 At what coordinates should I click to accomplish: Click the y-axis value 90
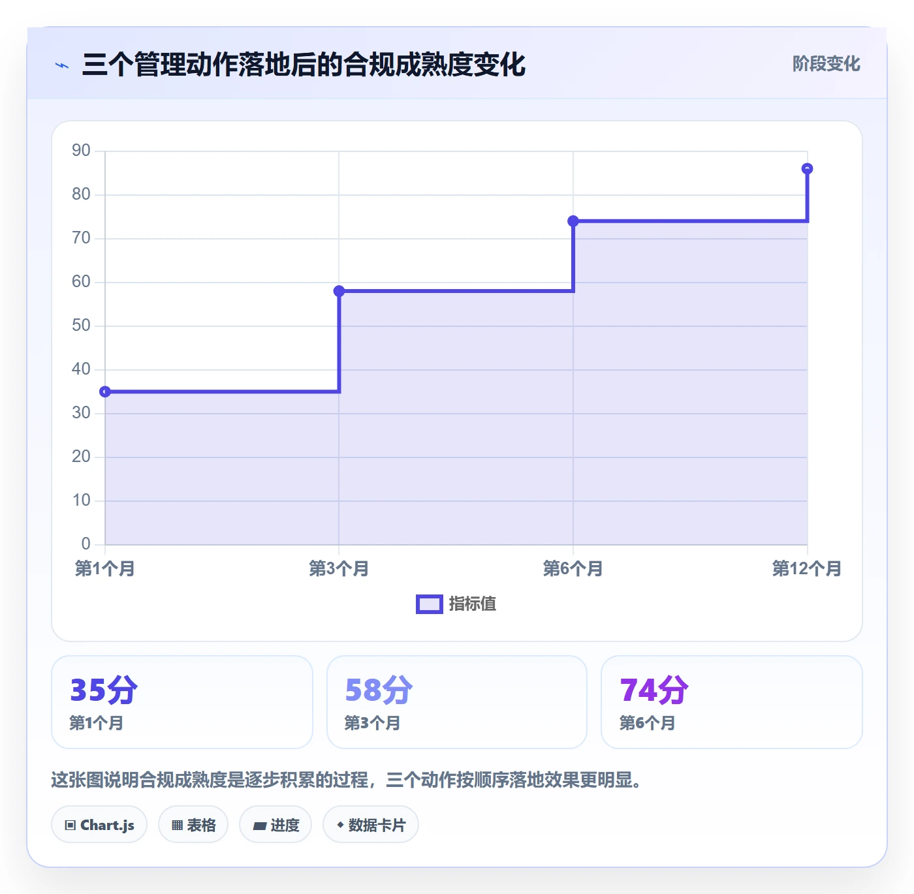coord(81,151)
